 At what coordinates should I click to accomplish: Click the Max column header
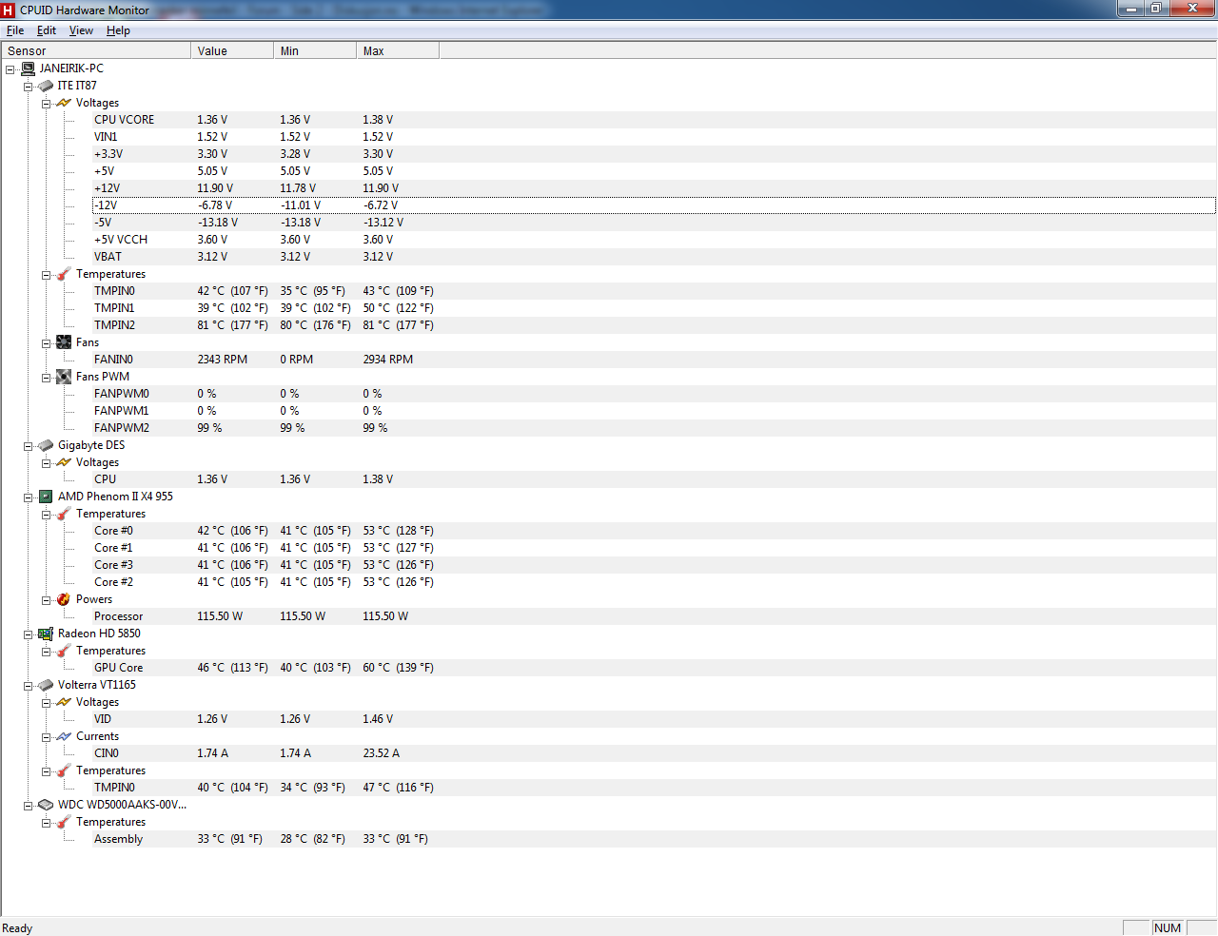pos(398,50)
